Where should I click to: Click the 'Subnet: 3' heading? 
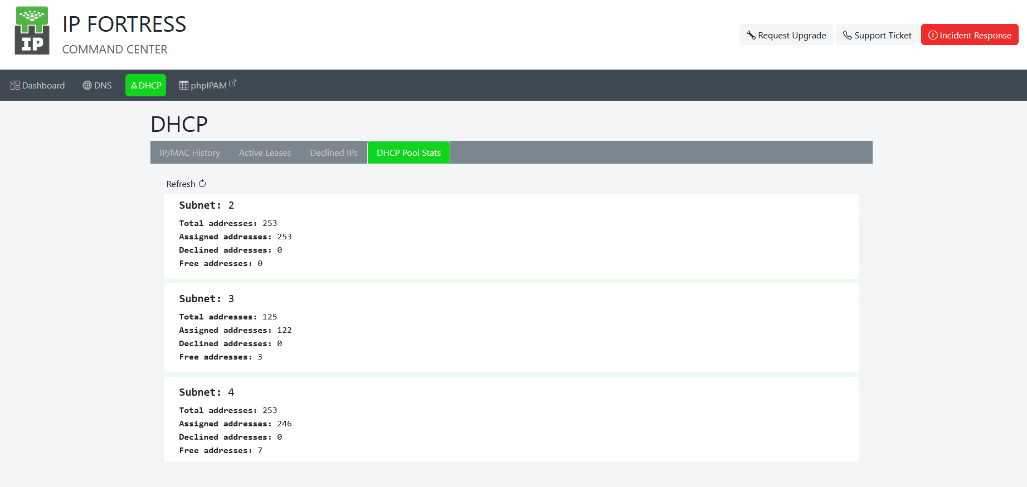[x=206, y=299]
